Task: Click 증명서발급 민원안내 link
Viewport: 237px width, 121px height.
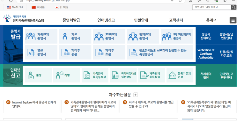Action: pyautogui.click(x=226, y=36)
